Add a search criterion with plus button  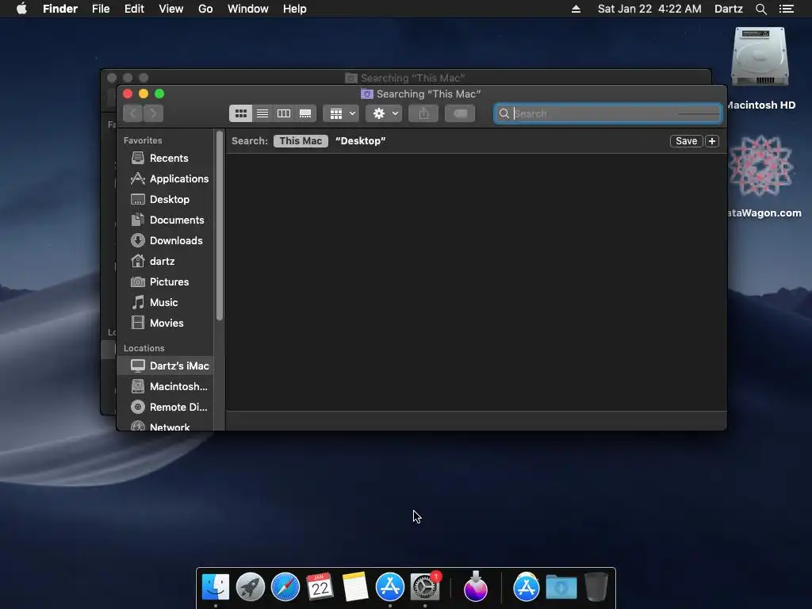pos(712,141)
